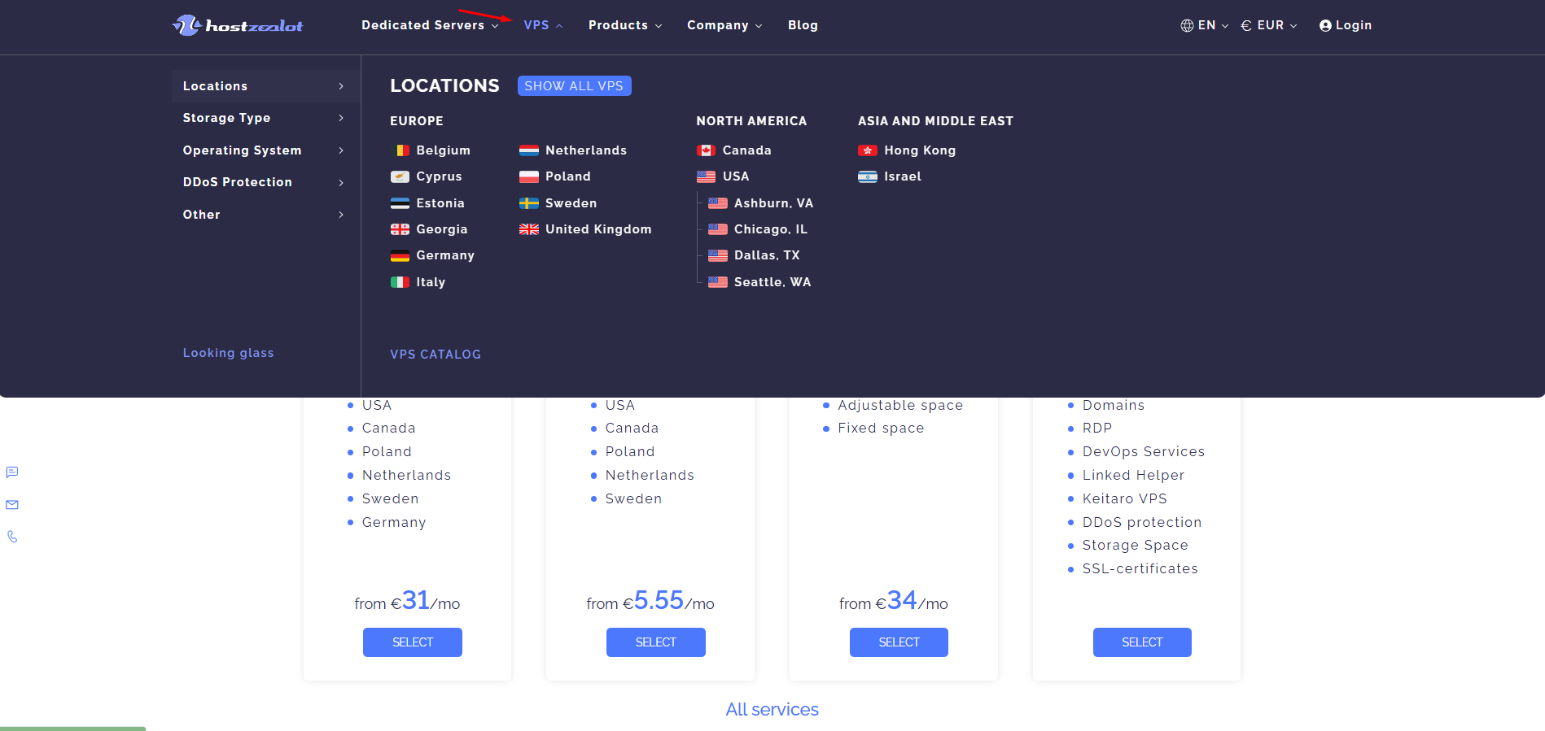Click the Belgium flag icon
Viewport: 1545px width, 731px height.
point(400,150)
